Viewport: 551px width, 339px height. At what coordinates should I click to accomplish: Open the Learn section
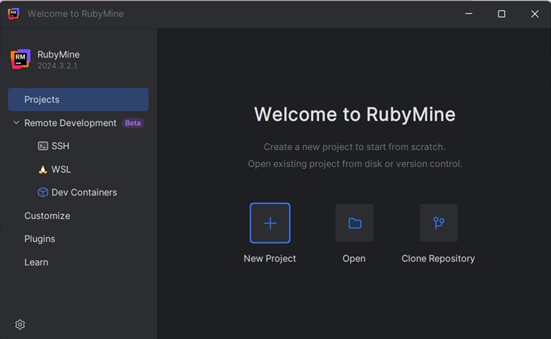[x=36, y=263]
